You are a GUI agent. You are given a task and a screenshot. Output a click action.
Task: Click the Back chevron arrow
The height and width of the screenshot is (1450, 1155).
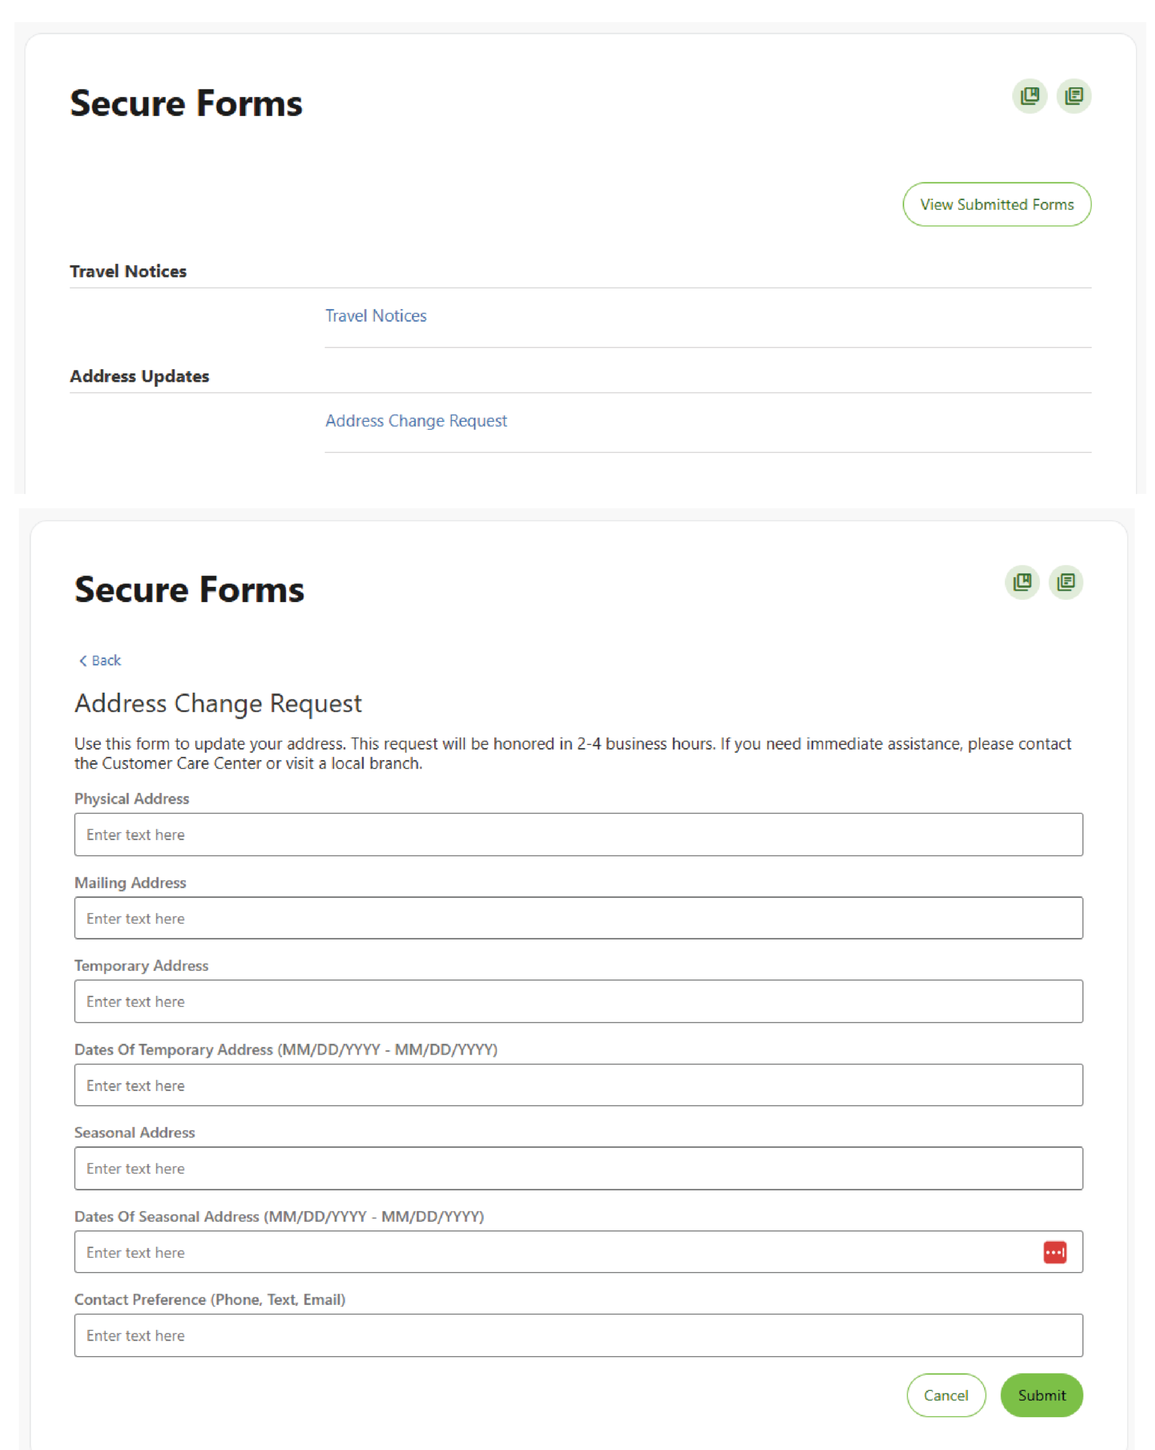tap(83, 660)
